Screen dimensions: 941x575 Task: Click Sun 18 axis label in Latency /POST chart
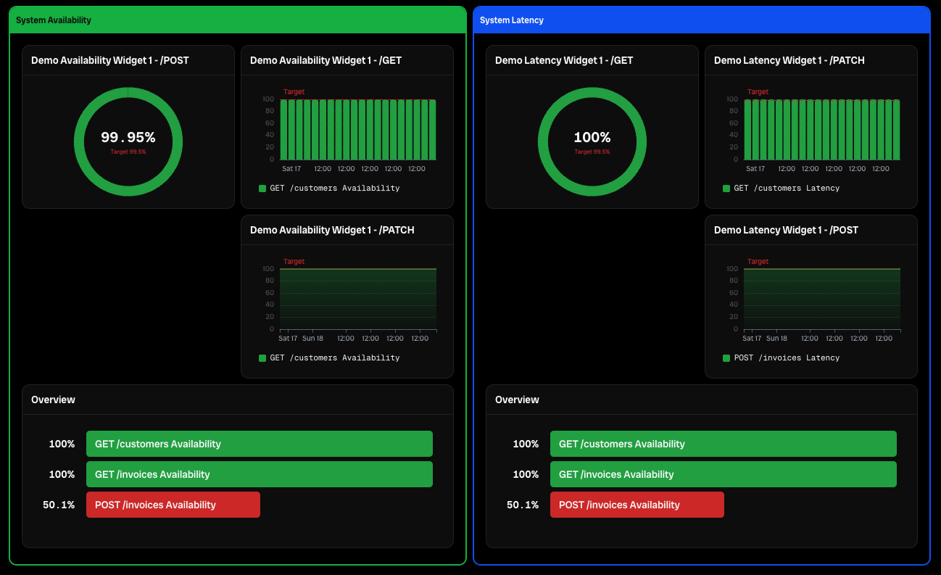777,339
